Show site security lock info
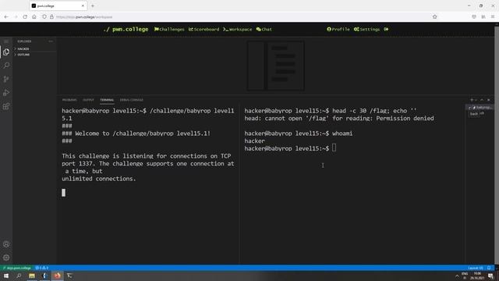499x281 pixels. [51, 17]
